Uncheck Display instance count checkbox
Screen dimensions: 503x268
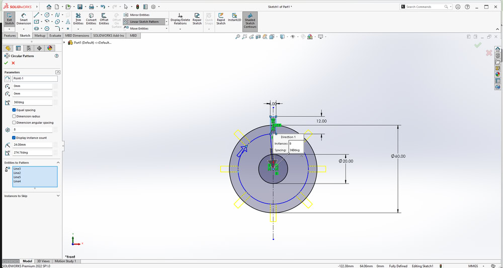coord(14,138)
